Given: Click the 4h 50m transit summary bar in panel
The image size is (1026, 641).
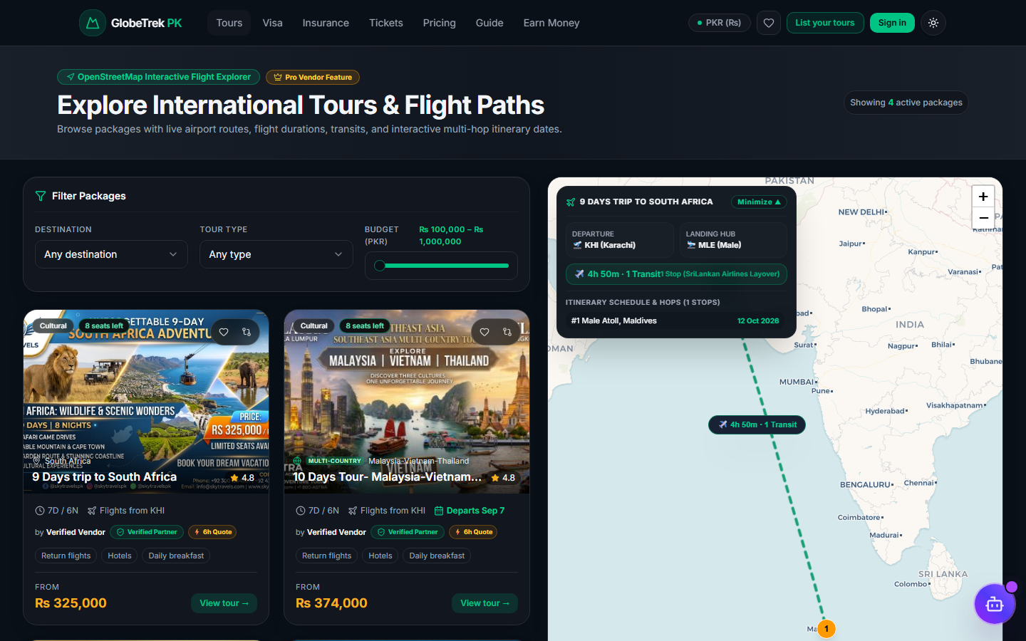Looking at the screenshot, I should click(x=676, y=274).
